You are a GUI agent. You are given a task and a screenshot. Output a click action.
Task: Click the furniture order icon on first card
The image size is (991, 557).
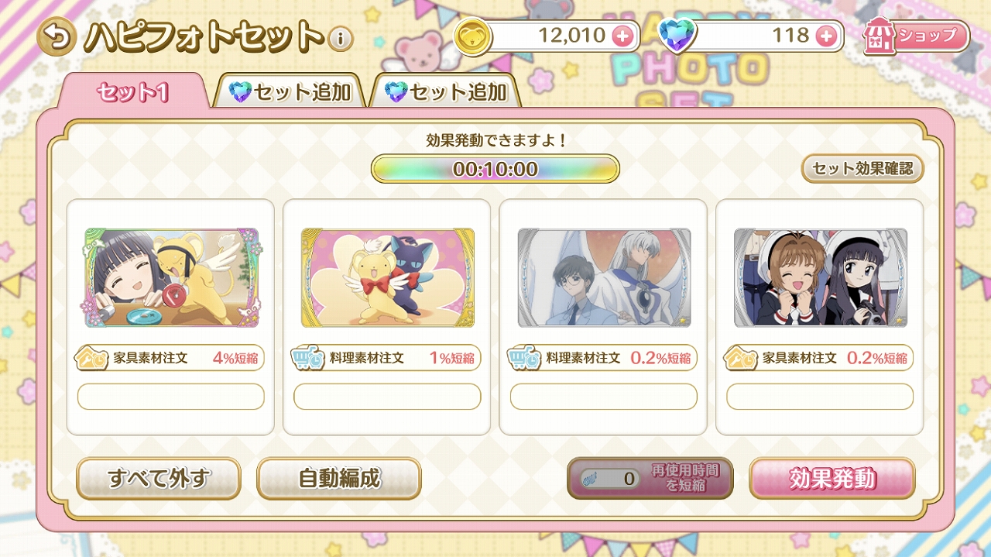91,359
